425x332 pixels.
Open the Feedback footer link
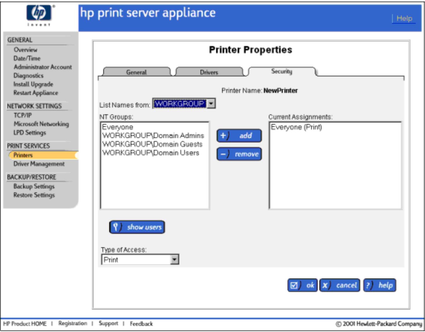point(141,324)
